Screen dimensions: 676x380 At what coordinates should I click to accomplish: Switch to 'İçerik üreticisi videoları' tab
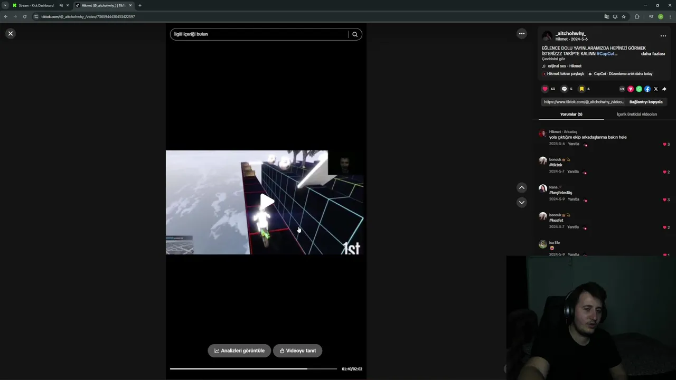pos(637,114)
